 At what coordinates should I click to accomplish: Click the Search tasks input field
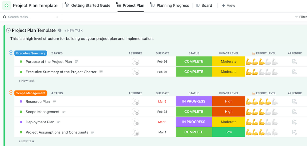click(28, 17)
